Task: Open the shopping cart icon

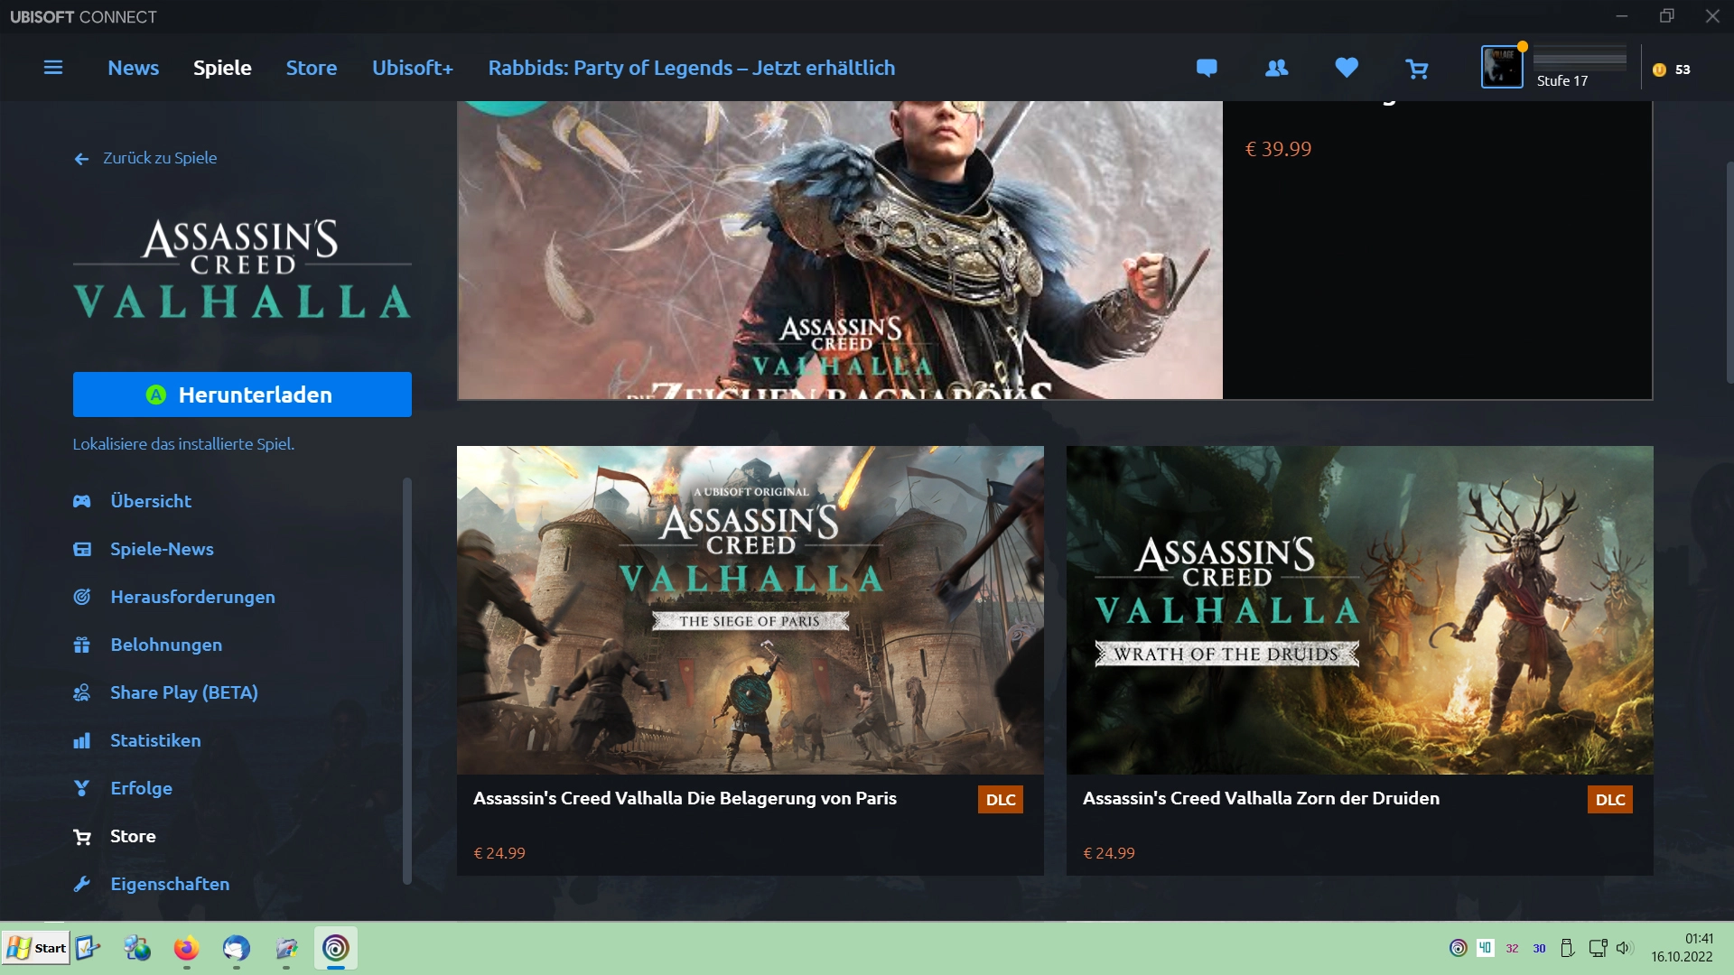Action: (x=1417, y=69)
